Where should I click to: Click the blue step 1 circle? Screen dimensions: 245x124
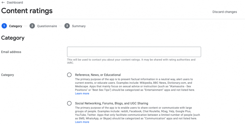pos(4,26)
